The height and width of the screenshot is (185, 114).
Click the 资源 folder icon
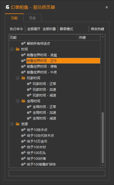18,124
